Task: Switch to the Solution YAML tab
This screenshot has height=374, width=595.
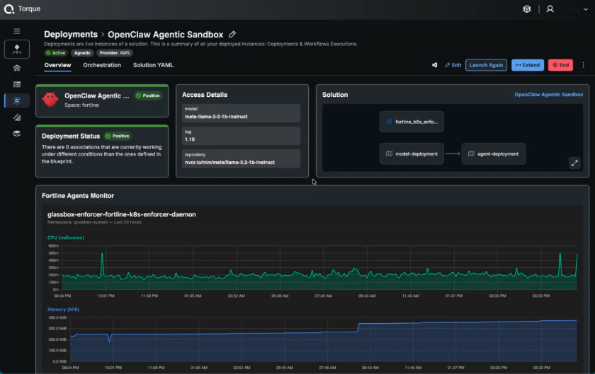Action: click(153, 65)
